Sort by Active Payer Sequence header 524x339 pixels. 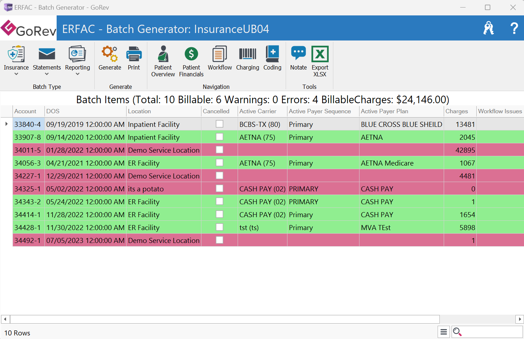tap(323, 111)
